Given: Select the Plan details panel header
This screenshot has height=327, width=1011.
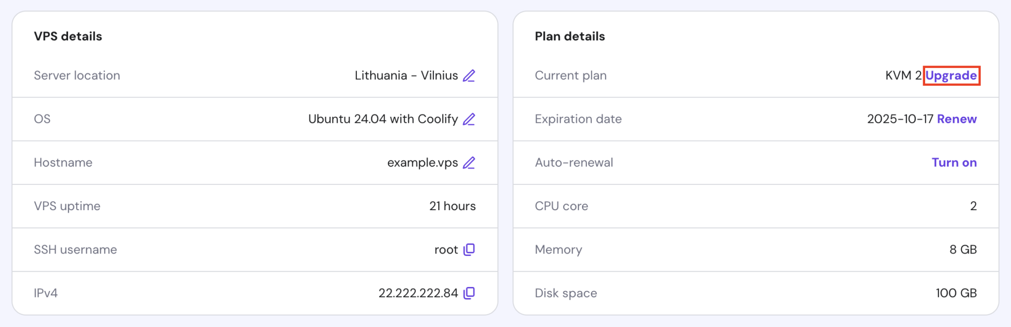Looking at the screenshot, I should pos(569,36).
